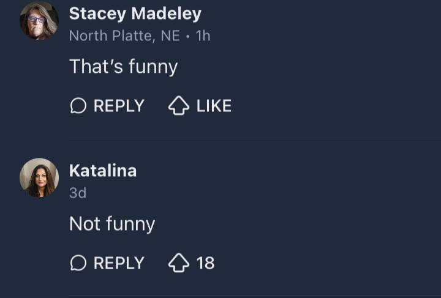Click the dot separator before 1h

tap(187, 35)
